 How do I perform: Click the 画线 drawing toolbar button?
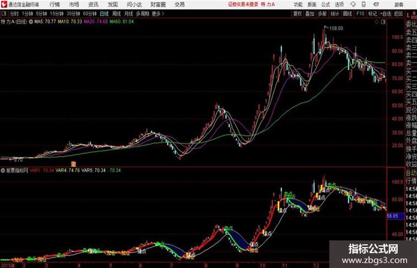[348, 14]
